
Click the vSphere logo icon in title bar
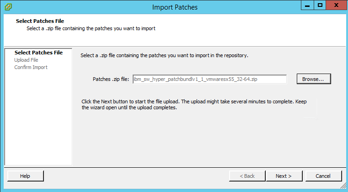tap(8, 7)
